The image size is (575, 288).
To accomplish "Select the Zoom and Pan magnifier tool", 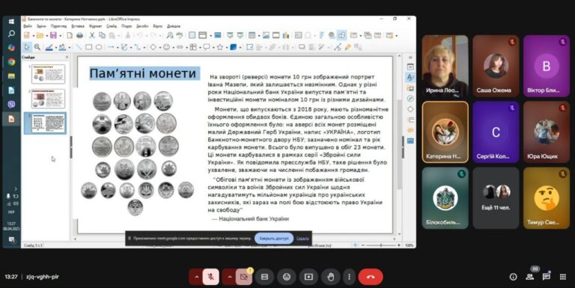I will coord(37,47).
